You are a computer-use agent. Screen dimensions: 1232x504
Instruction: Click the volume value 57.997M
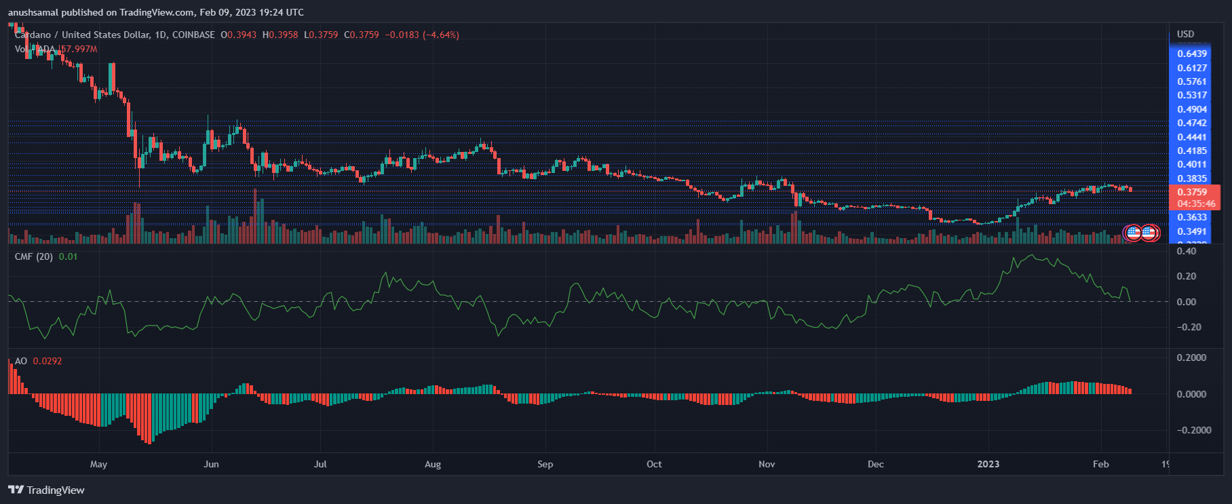pos(79,49)
